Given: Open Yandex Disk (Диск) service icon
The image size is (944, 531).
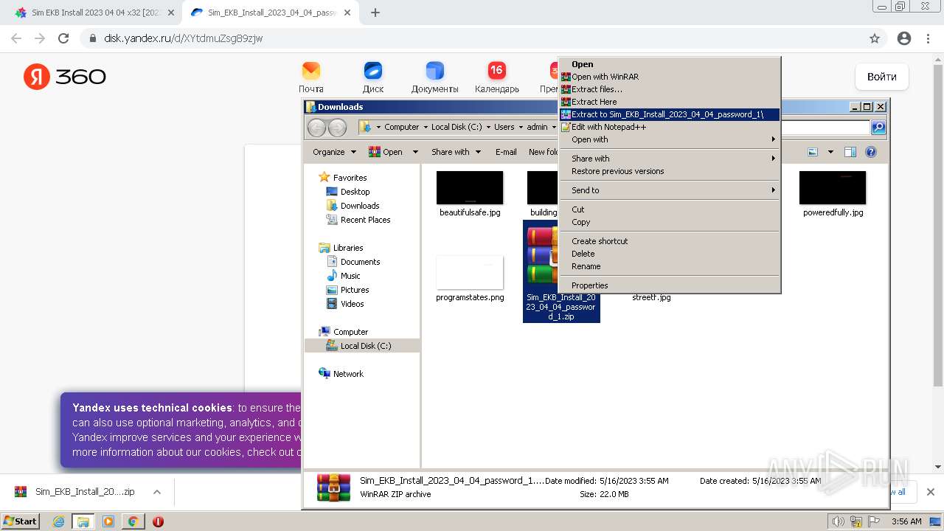Looking at the screenshot, I should pyautogui.click(x=373, y=71).
